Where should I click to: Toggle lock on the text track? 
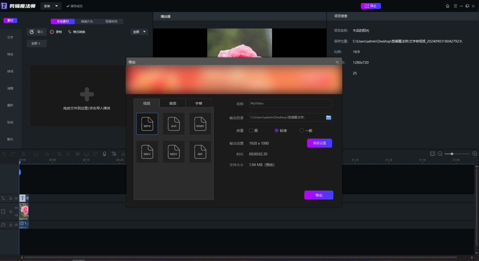(10, 198)
